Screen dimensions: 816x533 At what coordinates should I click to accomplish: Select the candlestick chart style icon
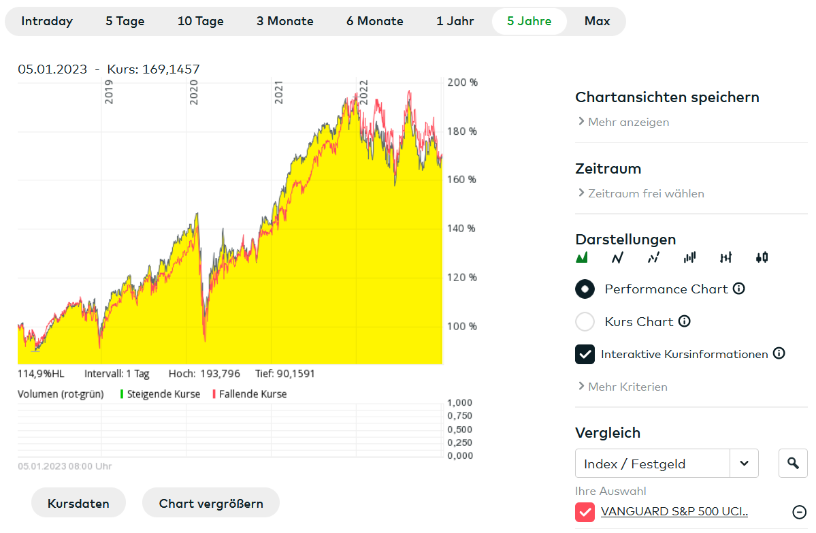coord(762,257)
